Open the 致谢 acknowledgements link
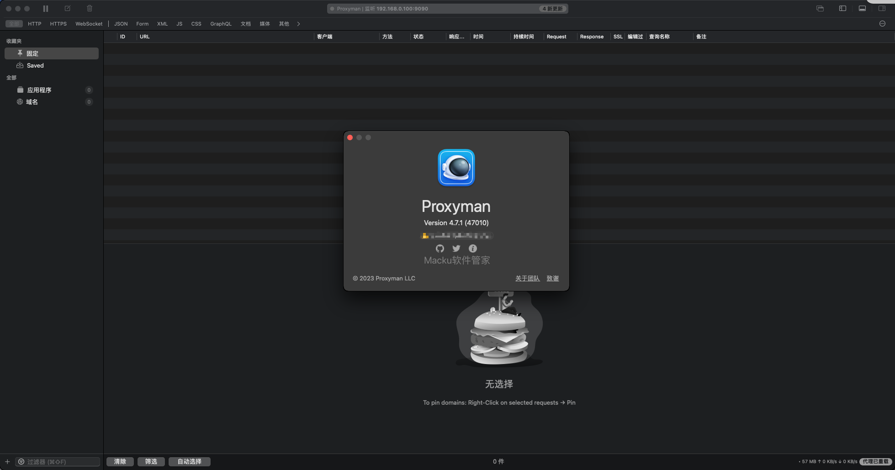895x470 pixels. click(x=553, y=278)
